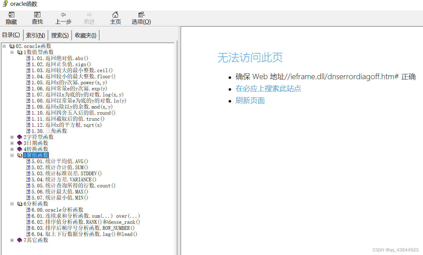Collapse the 02.oracle函数 root node
Screen dimensions: 423x255
click(x=4, y=46)
